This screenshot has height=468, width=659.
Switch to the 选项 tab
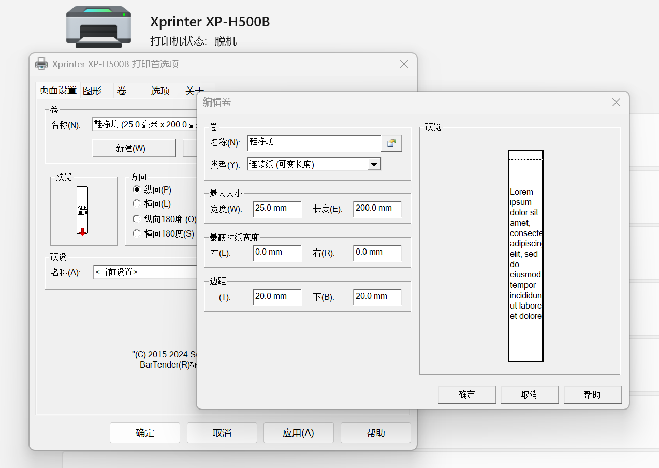tap(160, 91)
